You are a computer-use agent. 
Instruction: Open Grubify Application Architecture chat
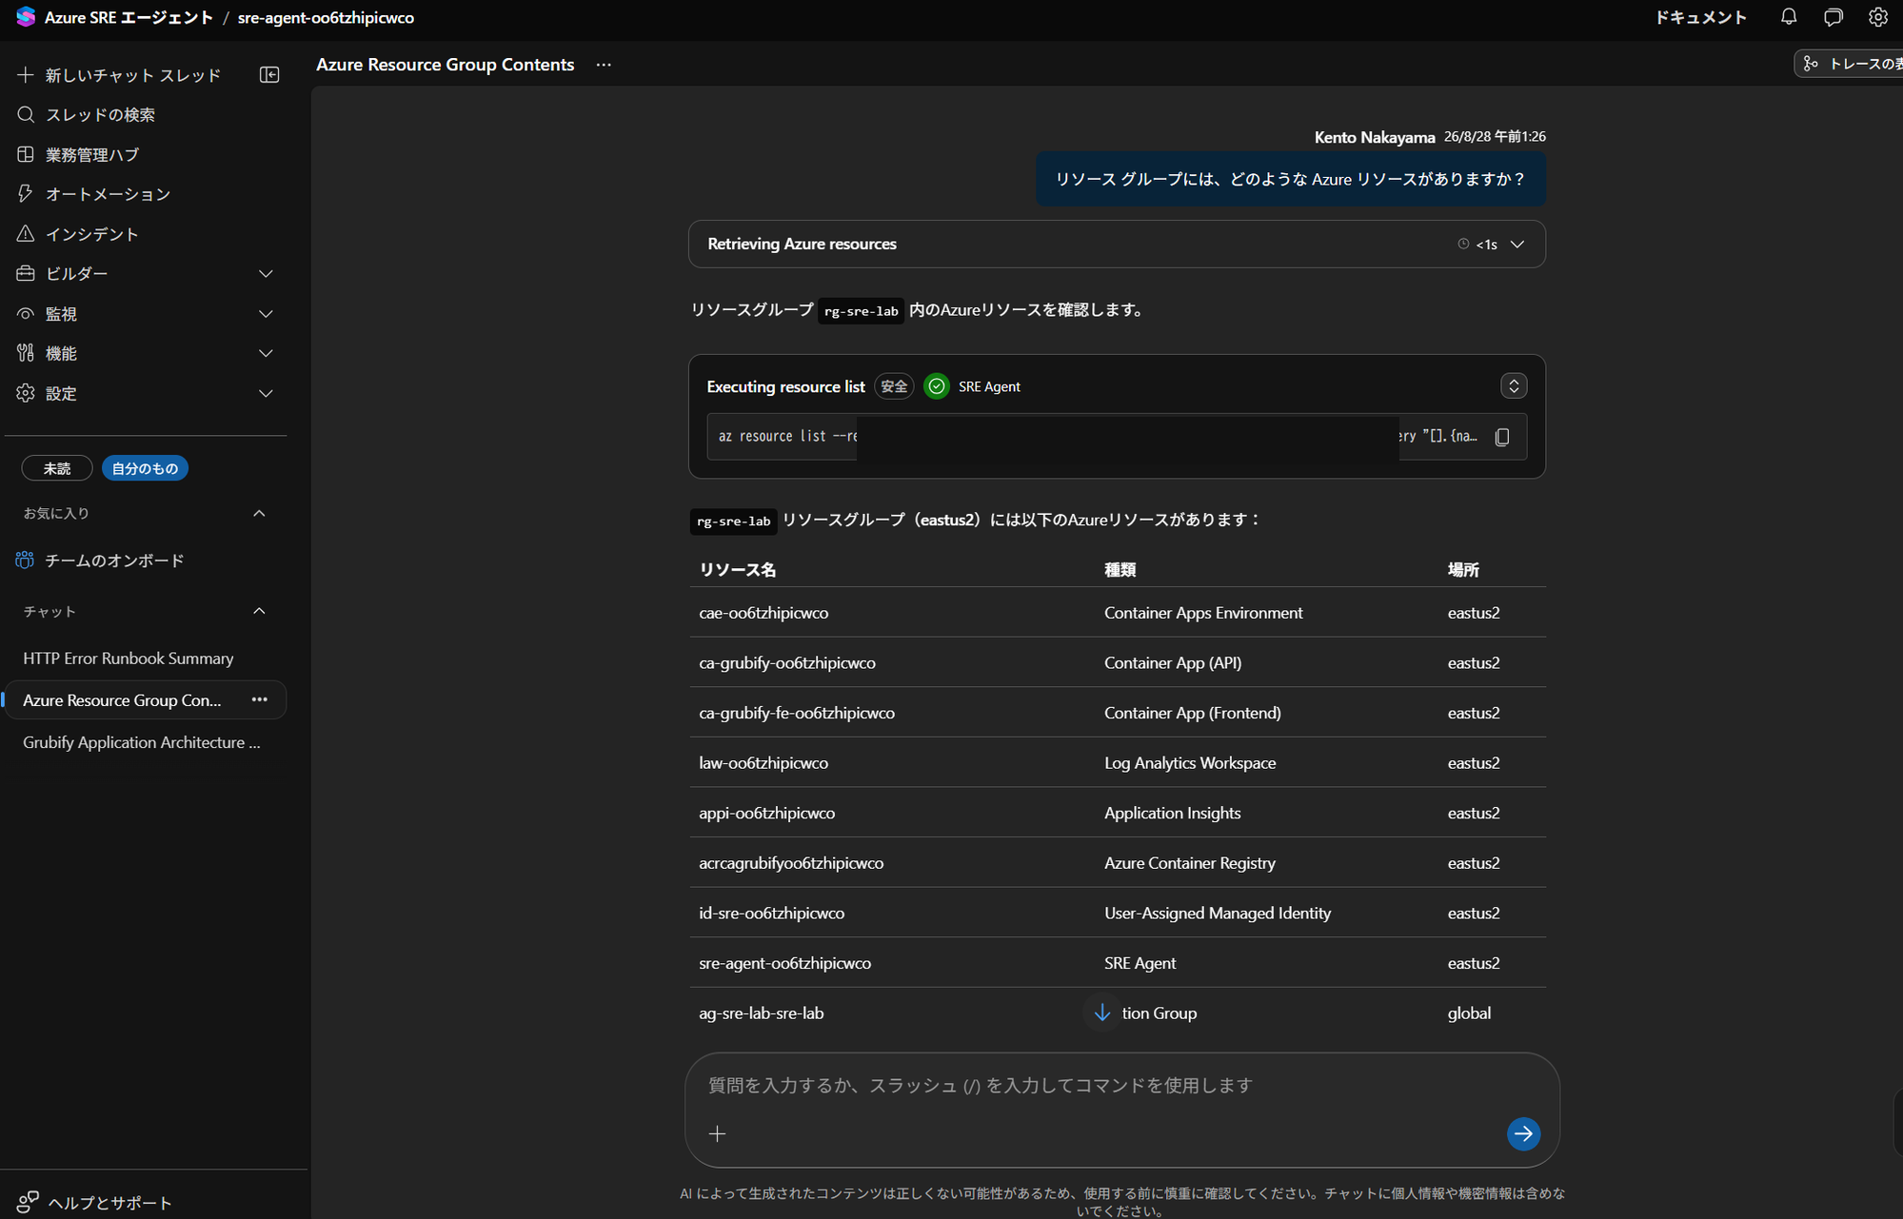pyautogui.click(x=142, y=742)
